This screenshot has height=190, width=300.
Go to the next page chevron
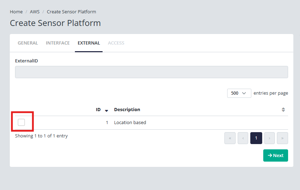[x=269, y=138]
